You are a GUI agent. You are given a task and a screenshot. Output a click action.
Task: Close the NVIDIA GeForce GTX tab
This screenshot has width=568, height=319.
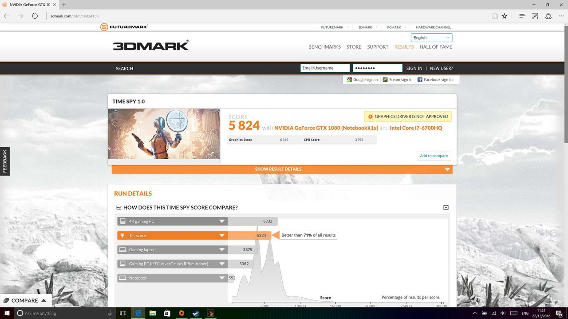click(x=54, y=5)
